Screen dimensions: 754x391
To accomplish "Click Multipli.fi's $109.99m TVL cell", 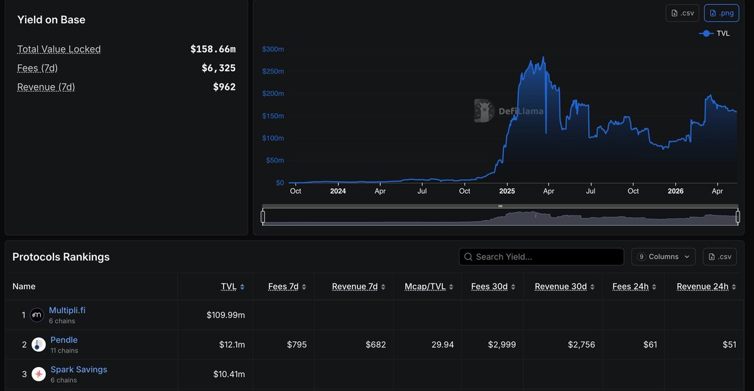I will (226, 315).
